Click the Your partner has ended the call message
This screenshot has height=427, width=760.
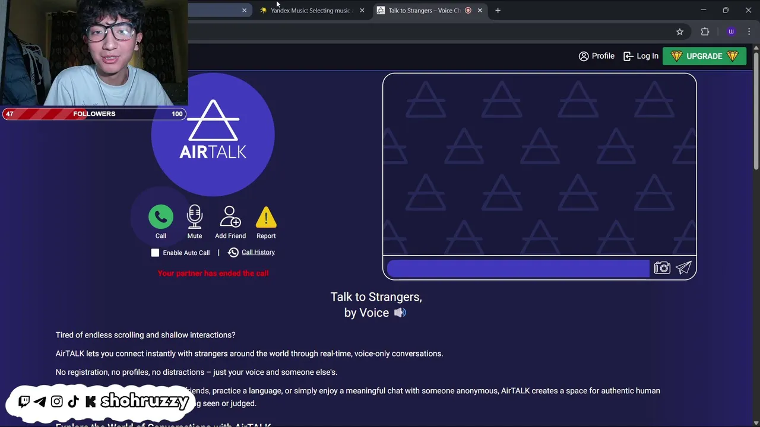pyautogui.click(x=213, y=273)
